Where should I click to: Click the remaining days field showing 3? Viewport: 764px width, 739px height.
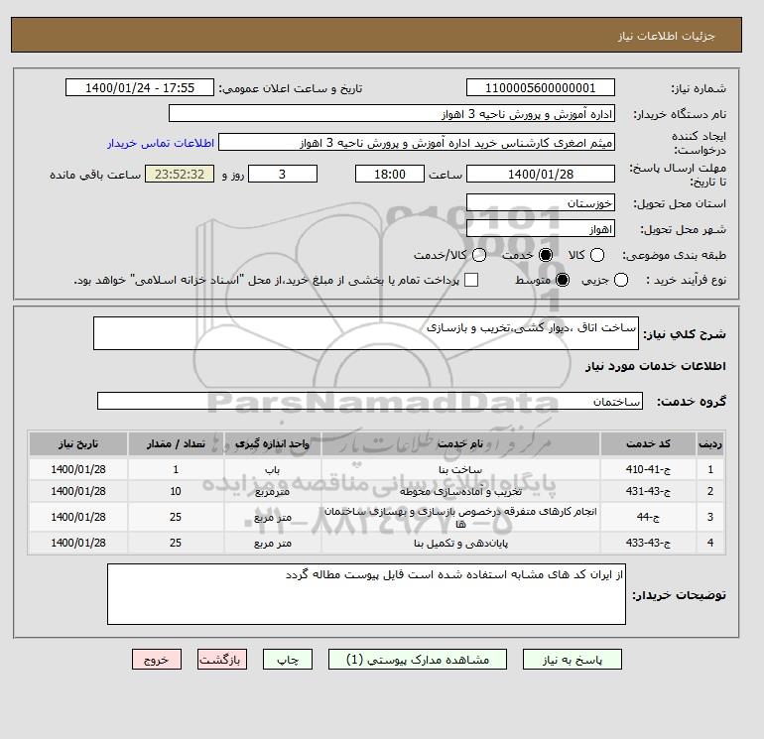coord(283,174)
